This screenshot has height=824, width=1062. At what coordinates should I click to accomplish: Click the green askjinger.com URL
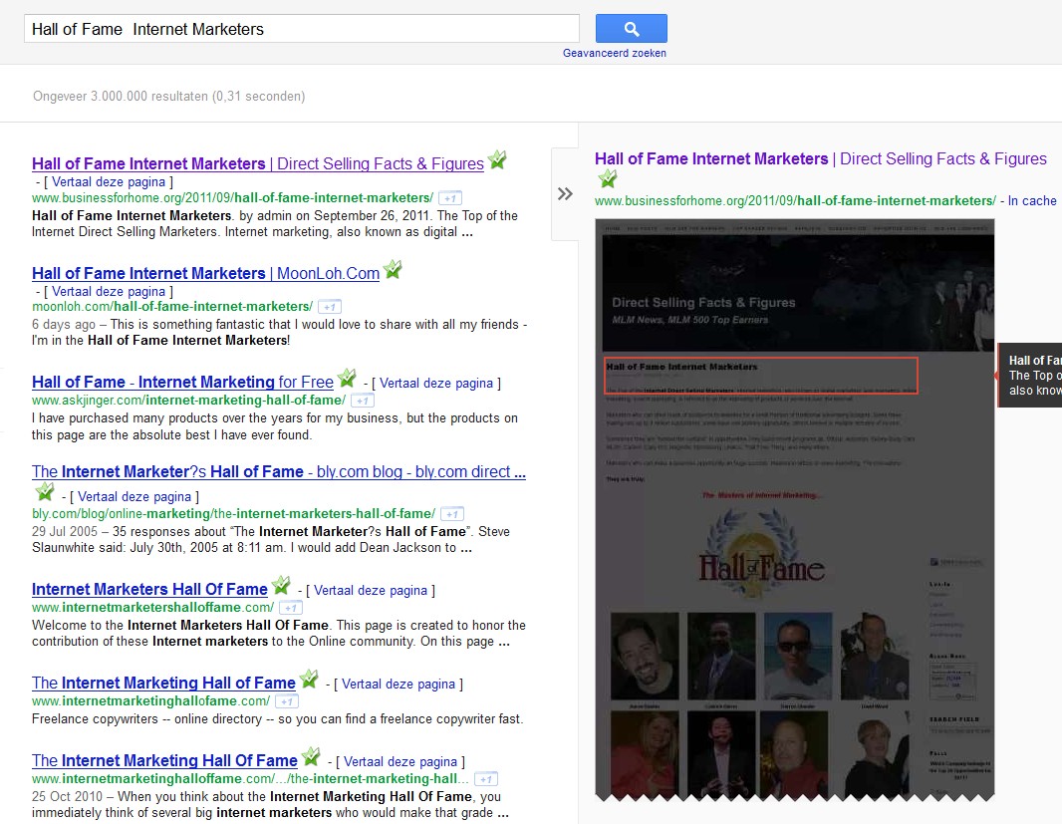(x=188, y=400)
